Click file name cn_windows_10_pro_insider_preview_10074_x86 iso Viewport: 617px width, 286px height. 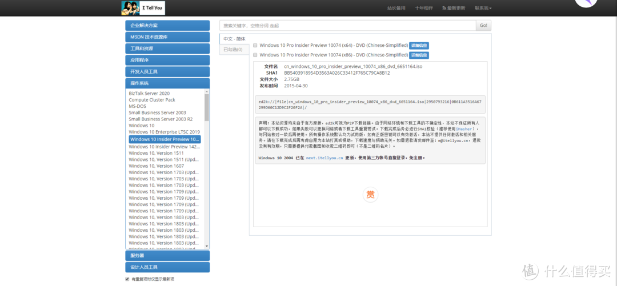(354, 66)
